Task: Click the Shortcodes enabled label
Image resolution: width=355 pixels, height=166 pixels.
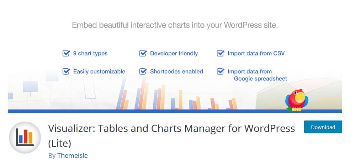Action: [x=176, y=71]
